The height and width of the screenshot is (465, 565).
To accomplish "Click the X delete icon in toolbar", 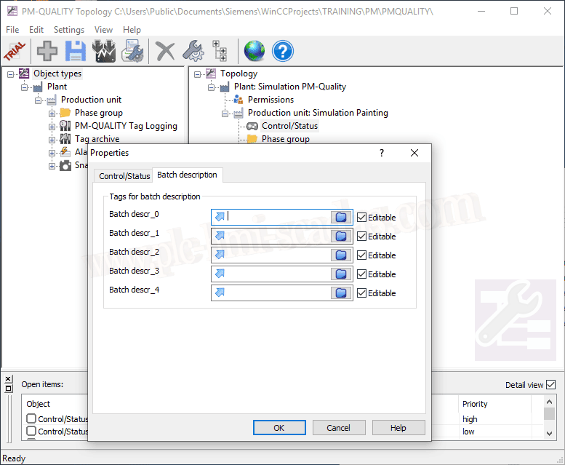I will pyautogui.click(x=166, y=51).
